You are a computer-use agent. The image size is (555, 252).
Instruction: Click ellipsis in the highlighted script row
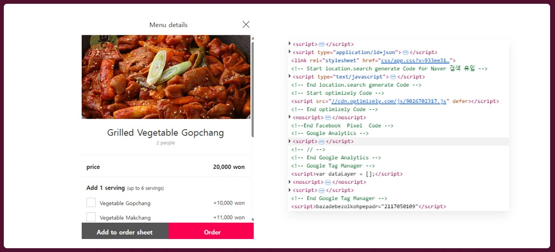point(321,142)
